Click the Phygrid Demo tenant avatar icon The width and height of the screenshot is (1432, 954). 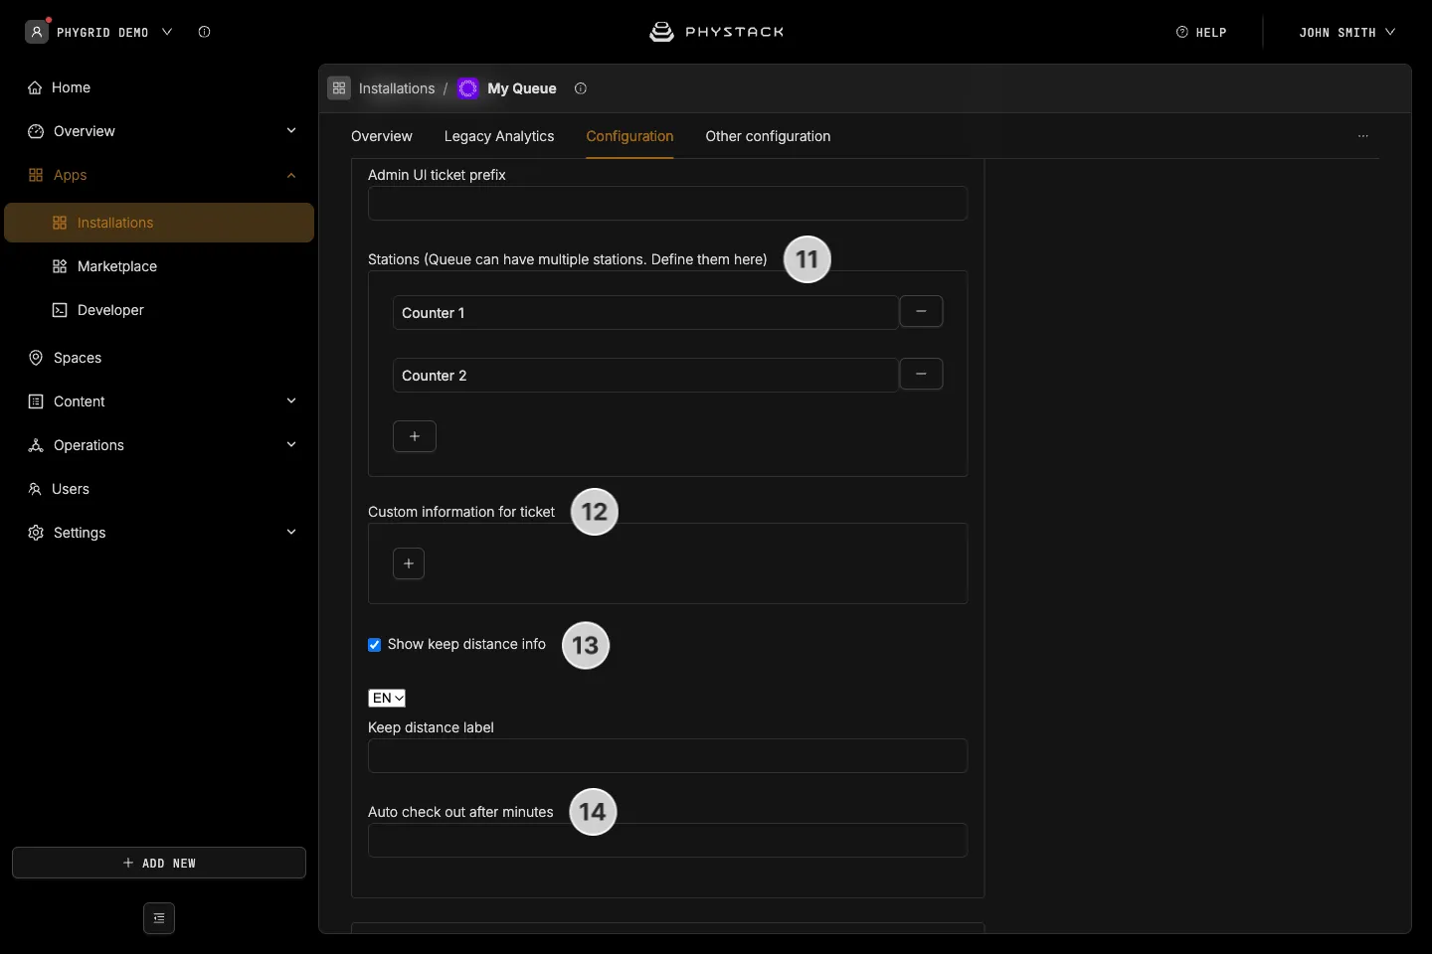(x=37, y=32)
